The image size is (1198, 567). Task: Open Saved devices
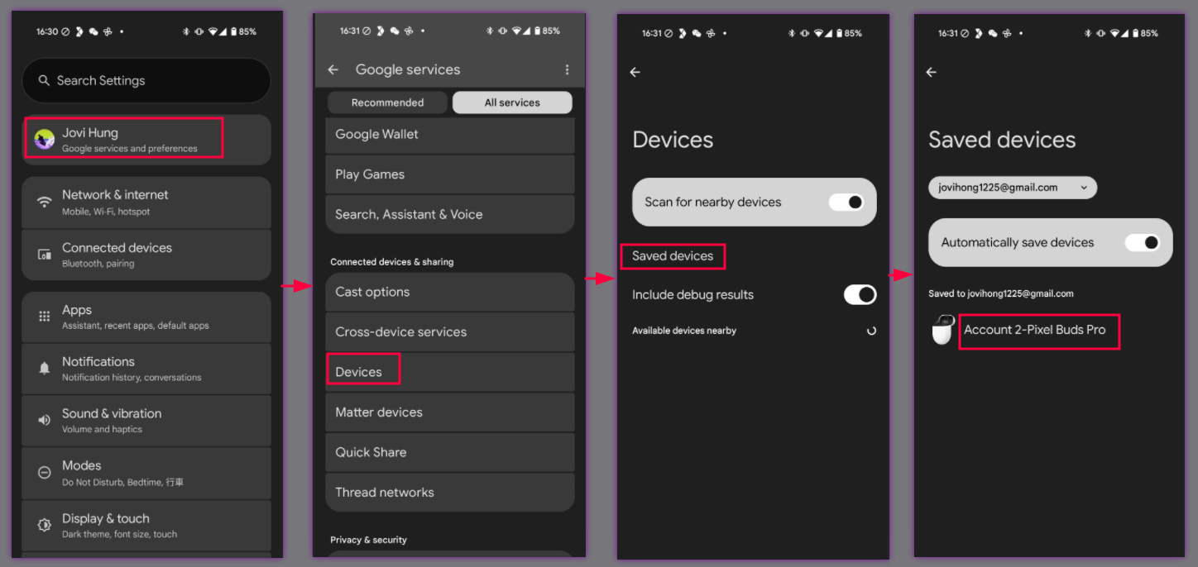tap(673, 256)
